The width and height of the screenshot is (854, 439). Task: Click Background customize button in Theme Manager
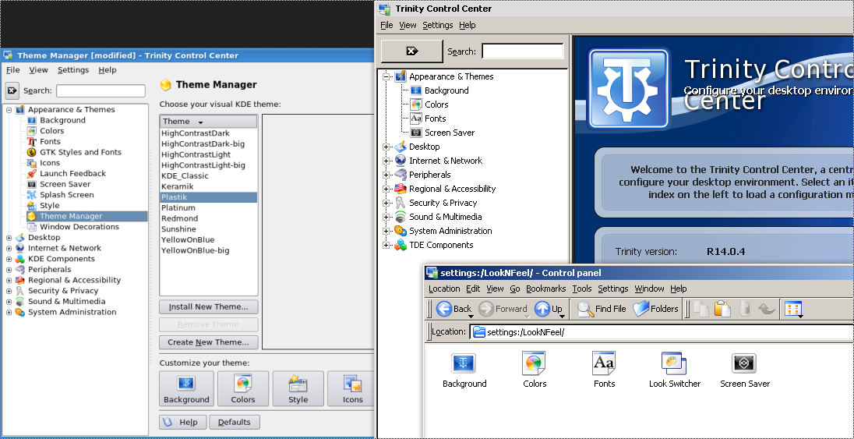pos(185,389)
